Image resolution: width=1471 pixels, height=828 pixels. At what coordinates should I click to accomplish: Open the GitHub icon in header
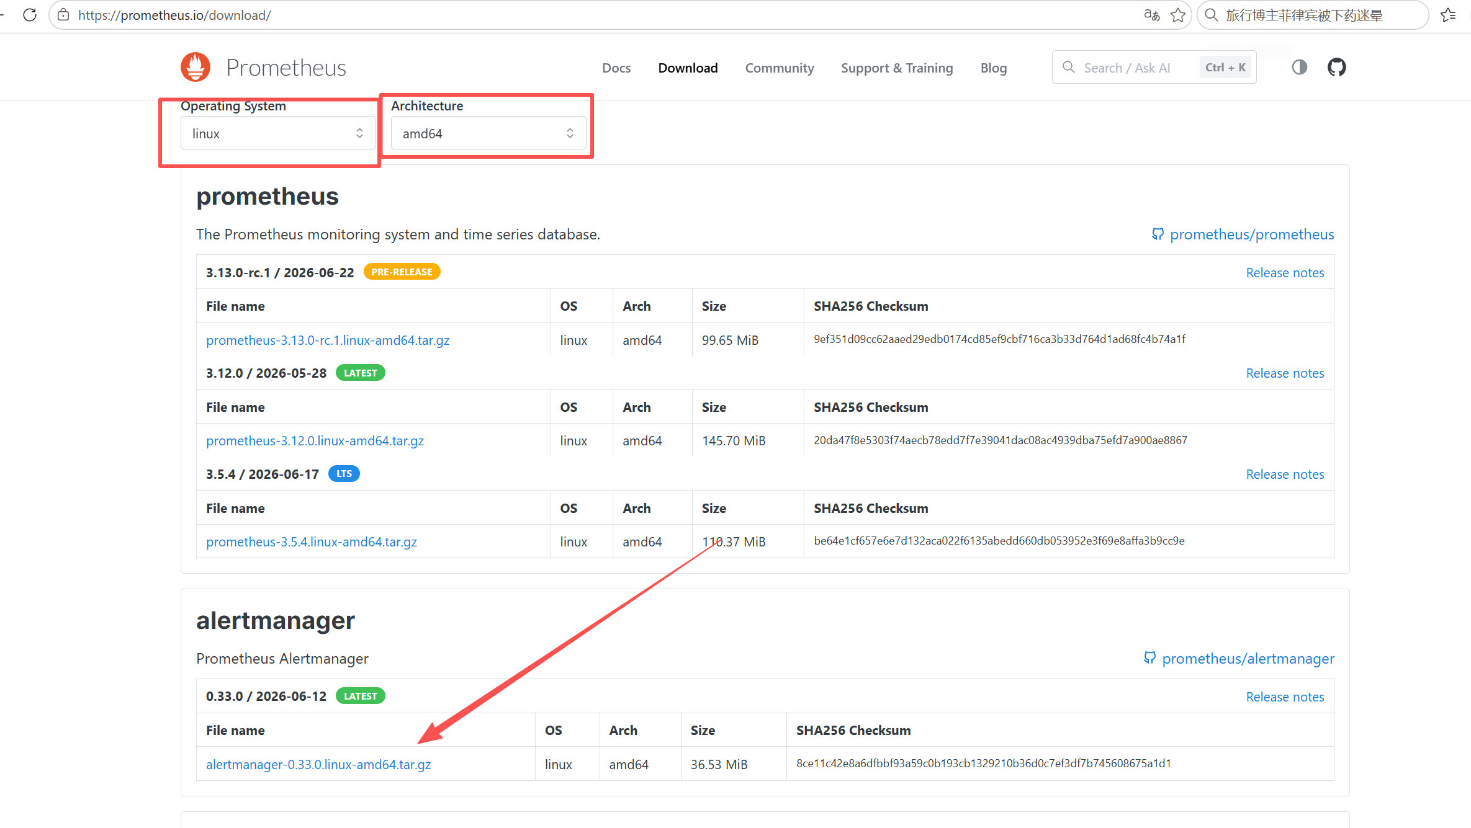[x=1336, y=67]
